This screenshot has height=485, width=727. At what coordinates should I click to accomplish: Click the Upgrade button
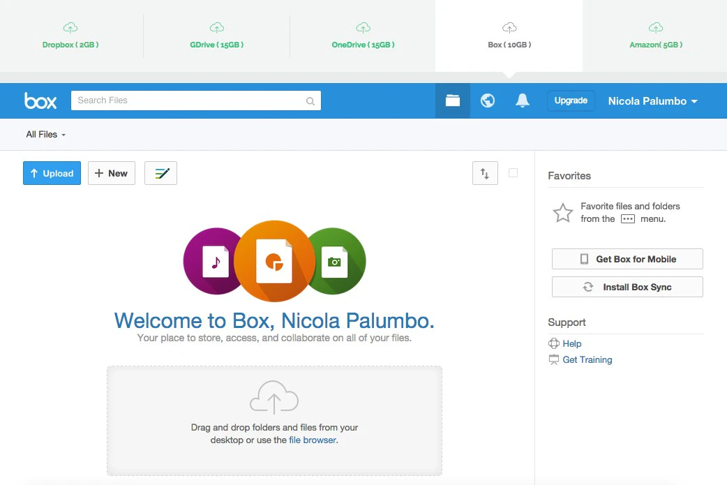point(571,100)
